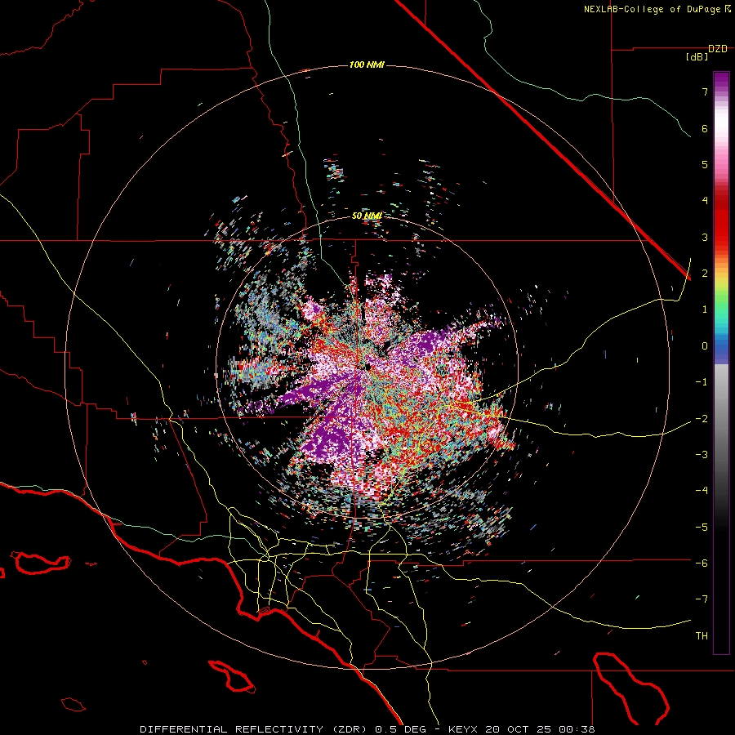
Task: Click the scale value -7 on legend
Action: pos(702,599)
